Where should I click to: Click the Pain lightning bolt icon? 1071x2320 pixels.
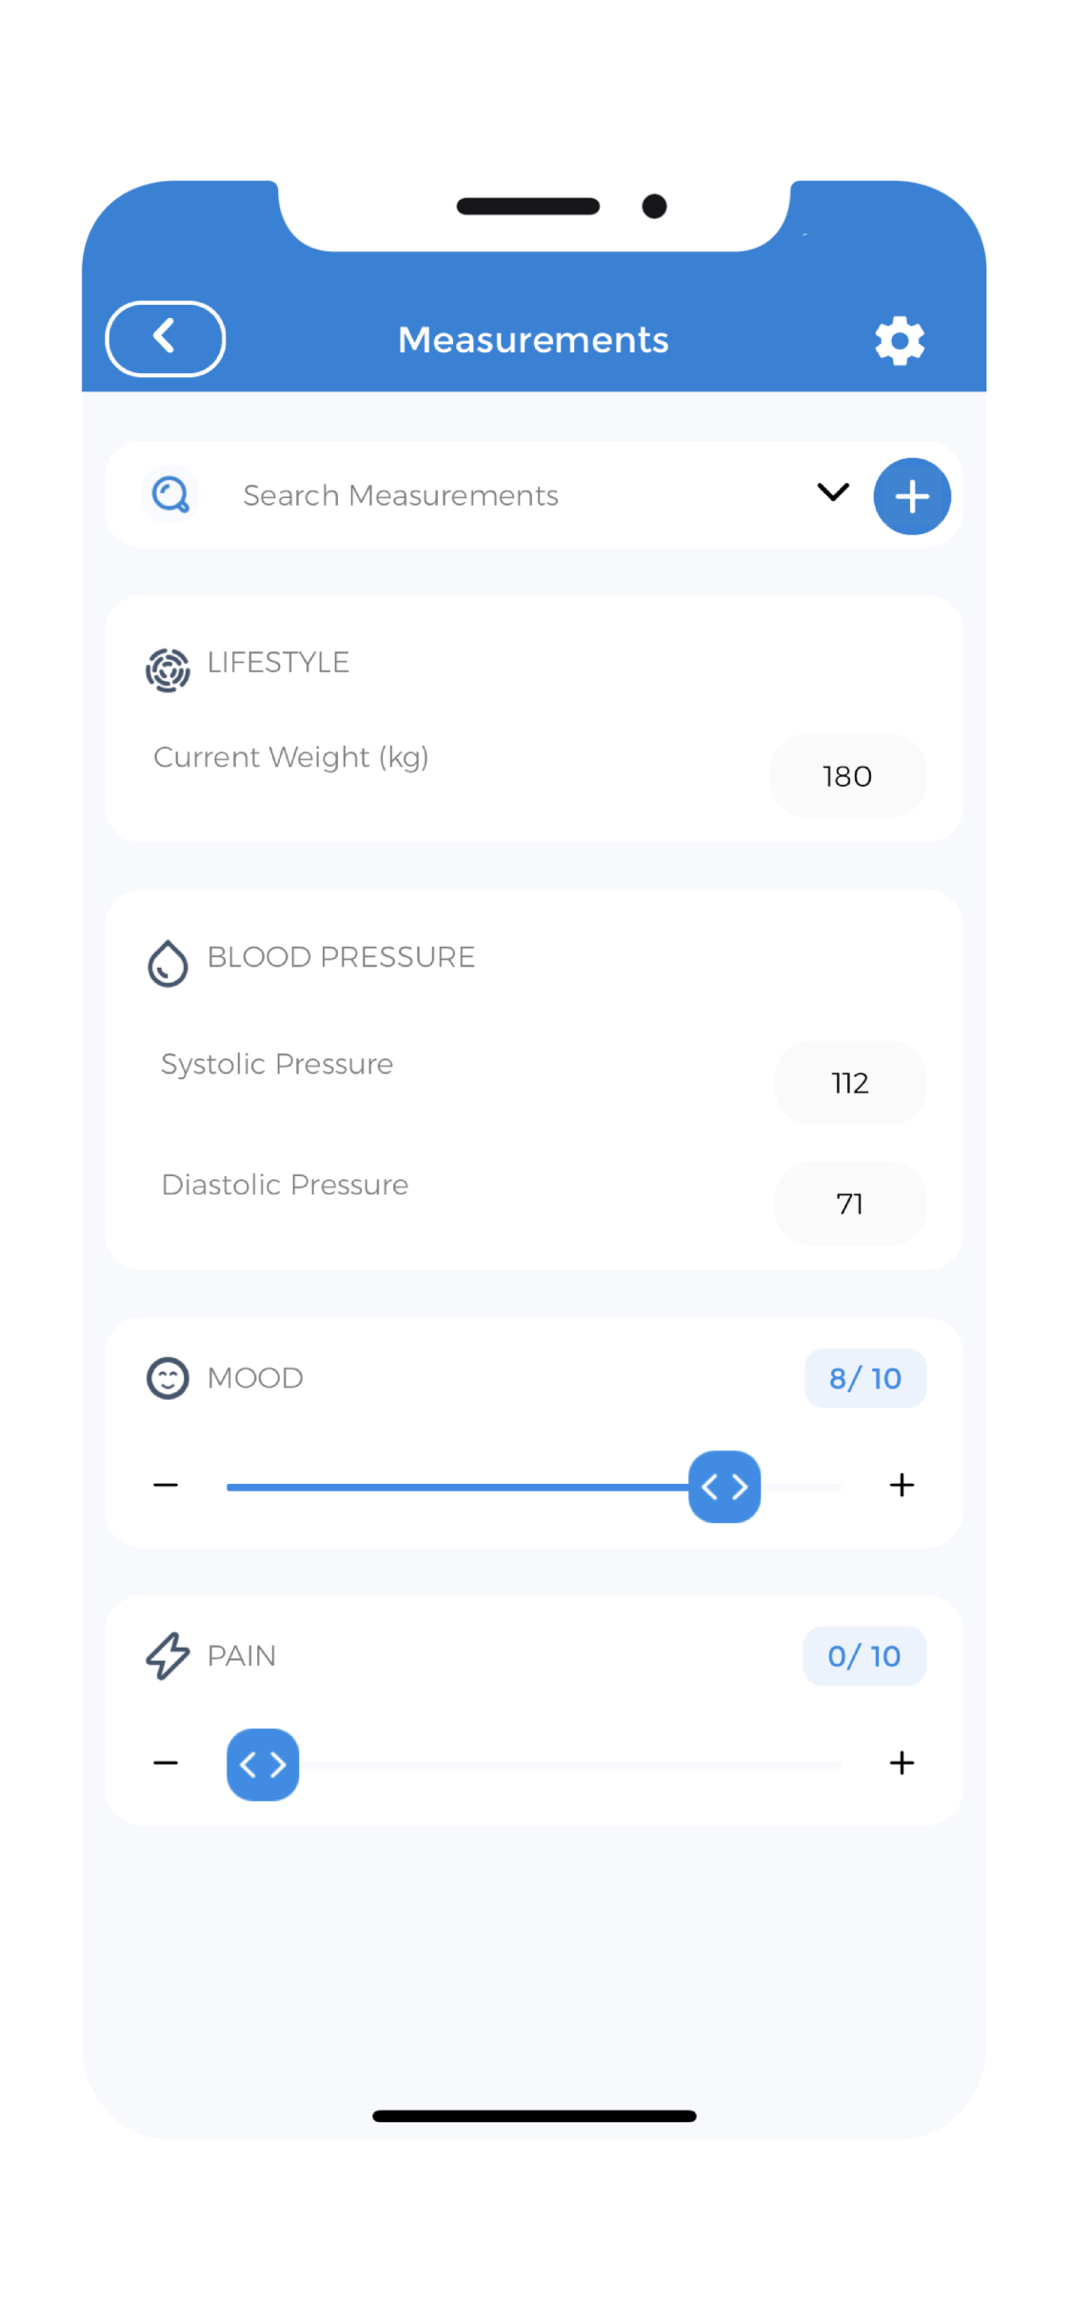click(167, 1655)
